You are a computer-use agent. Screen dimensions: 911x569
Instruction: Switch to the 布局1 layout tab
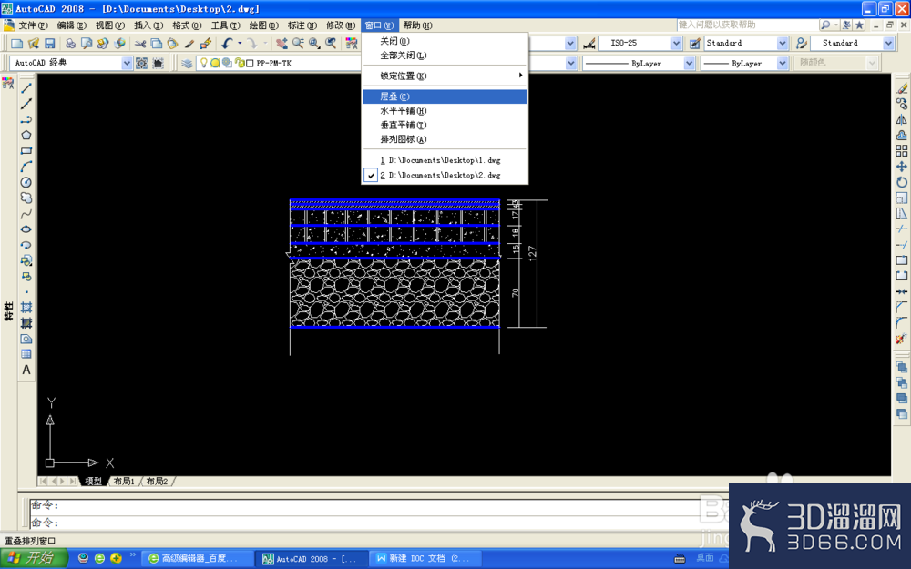coord(124,482)
